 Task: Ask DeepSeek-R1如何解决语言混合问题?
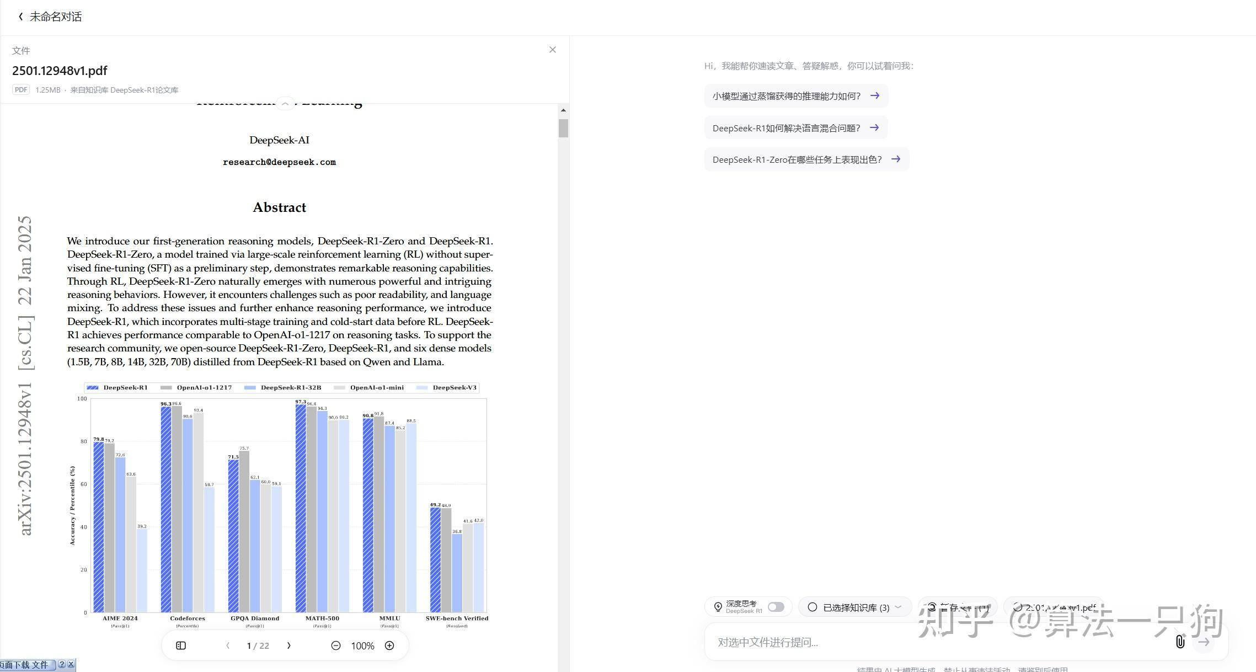(x=796, y=128)
